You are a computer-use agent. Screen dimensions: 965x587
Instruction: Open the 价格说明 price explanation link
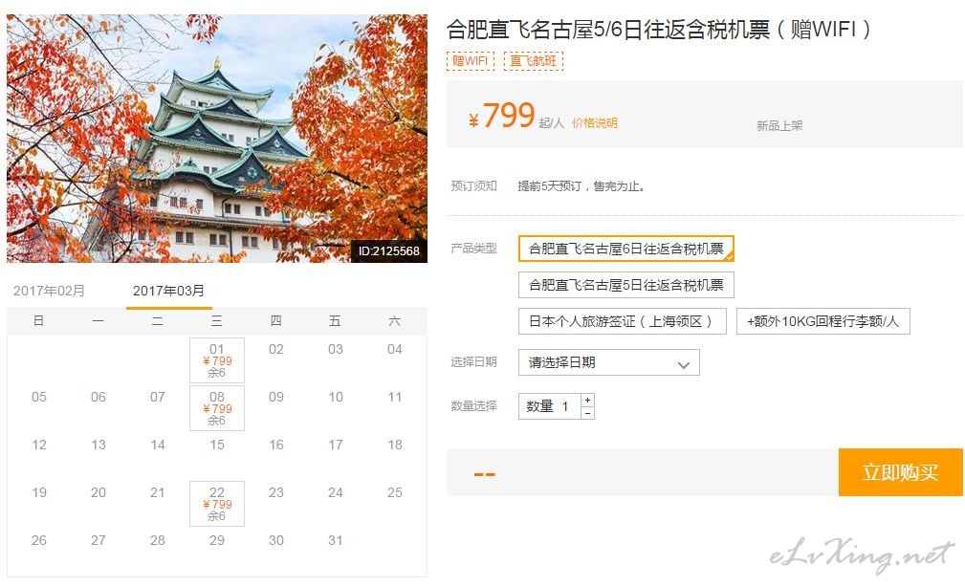[595, 123]
